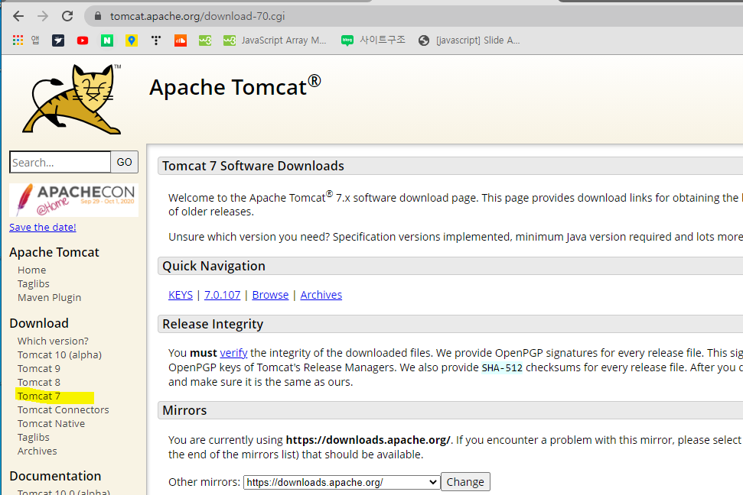Viewport: 743px width, 495px height.
Task: Click the SHA-512 code text
Action: [502, 367]
